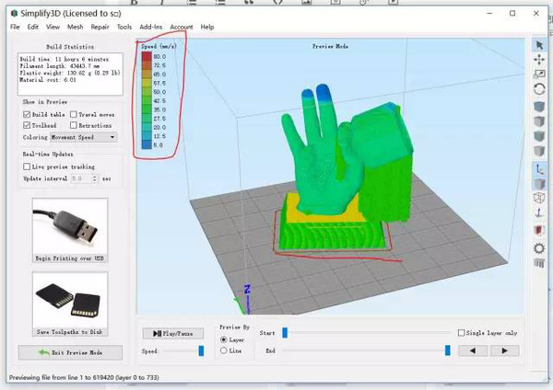
Task: Open the Mesh menu
Action: click(75, 27)
